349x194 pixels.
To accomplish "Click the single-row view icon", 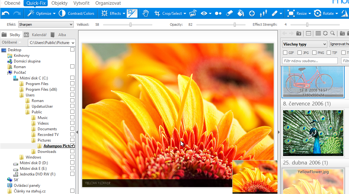I will point(309,33).
